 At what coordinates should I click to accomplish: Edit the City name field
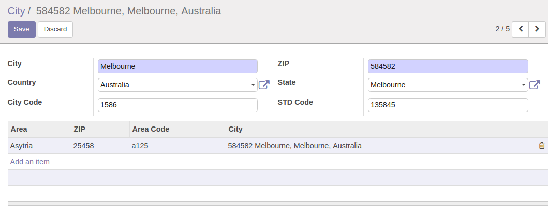coord(177,66)
